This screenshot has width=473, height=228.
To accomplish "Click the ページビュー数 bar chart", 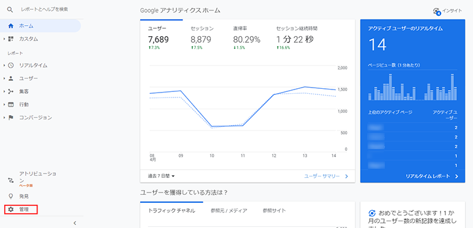I will click(412, 87).
